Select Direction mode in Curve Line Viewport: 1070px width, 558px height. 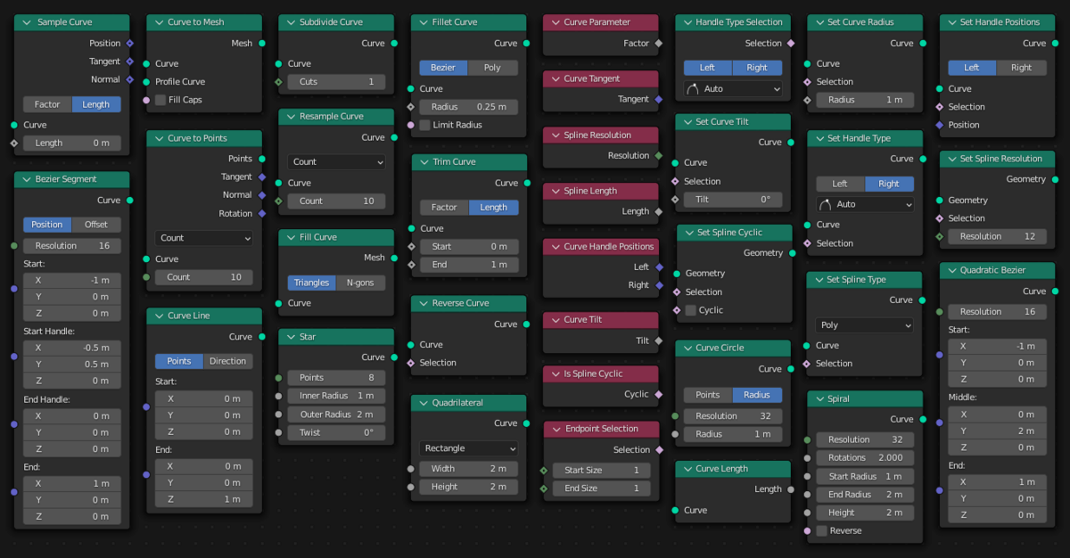(228, 361)
